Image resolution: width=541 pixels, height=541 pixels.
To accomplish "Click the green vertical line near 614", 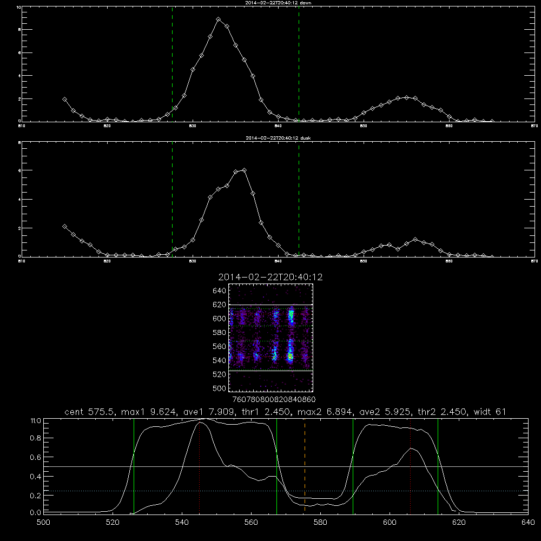I will (438, 466).
